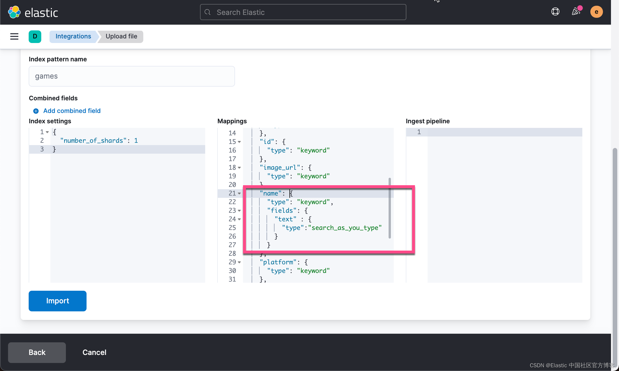Select the Upload file breadcrumb
This screenshot has height=371, width=619.
[121, 36]
